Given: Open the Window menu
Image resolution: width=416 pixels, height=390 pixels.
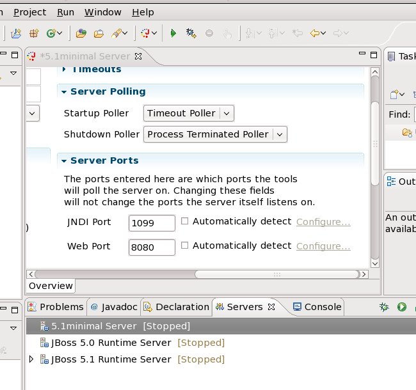Looking at the screenshot, I should [102, 12].
